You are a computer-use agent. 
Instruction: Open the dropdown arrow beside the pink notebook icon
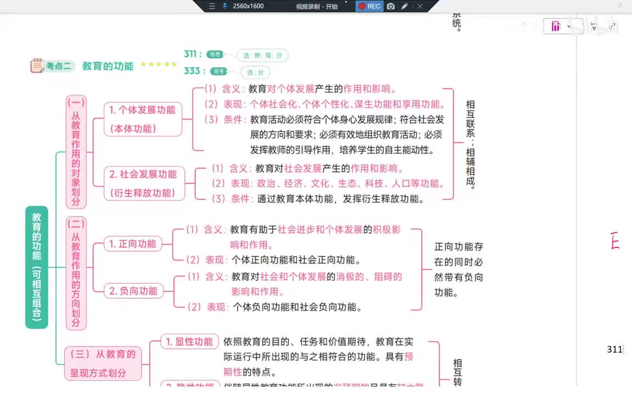click(569, 26)
